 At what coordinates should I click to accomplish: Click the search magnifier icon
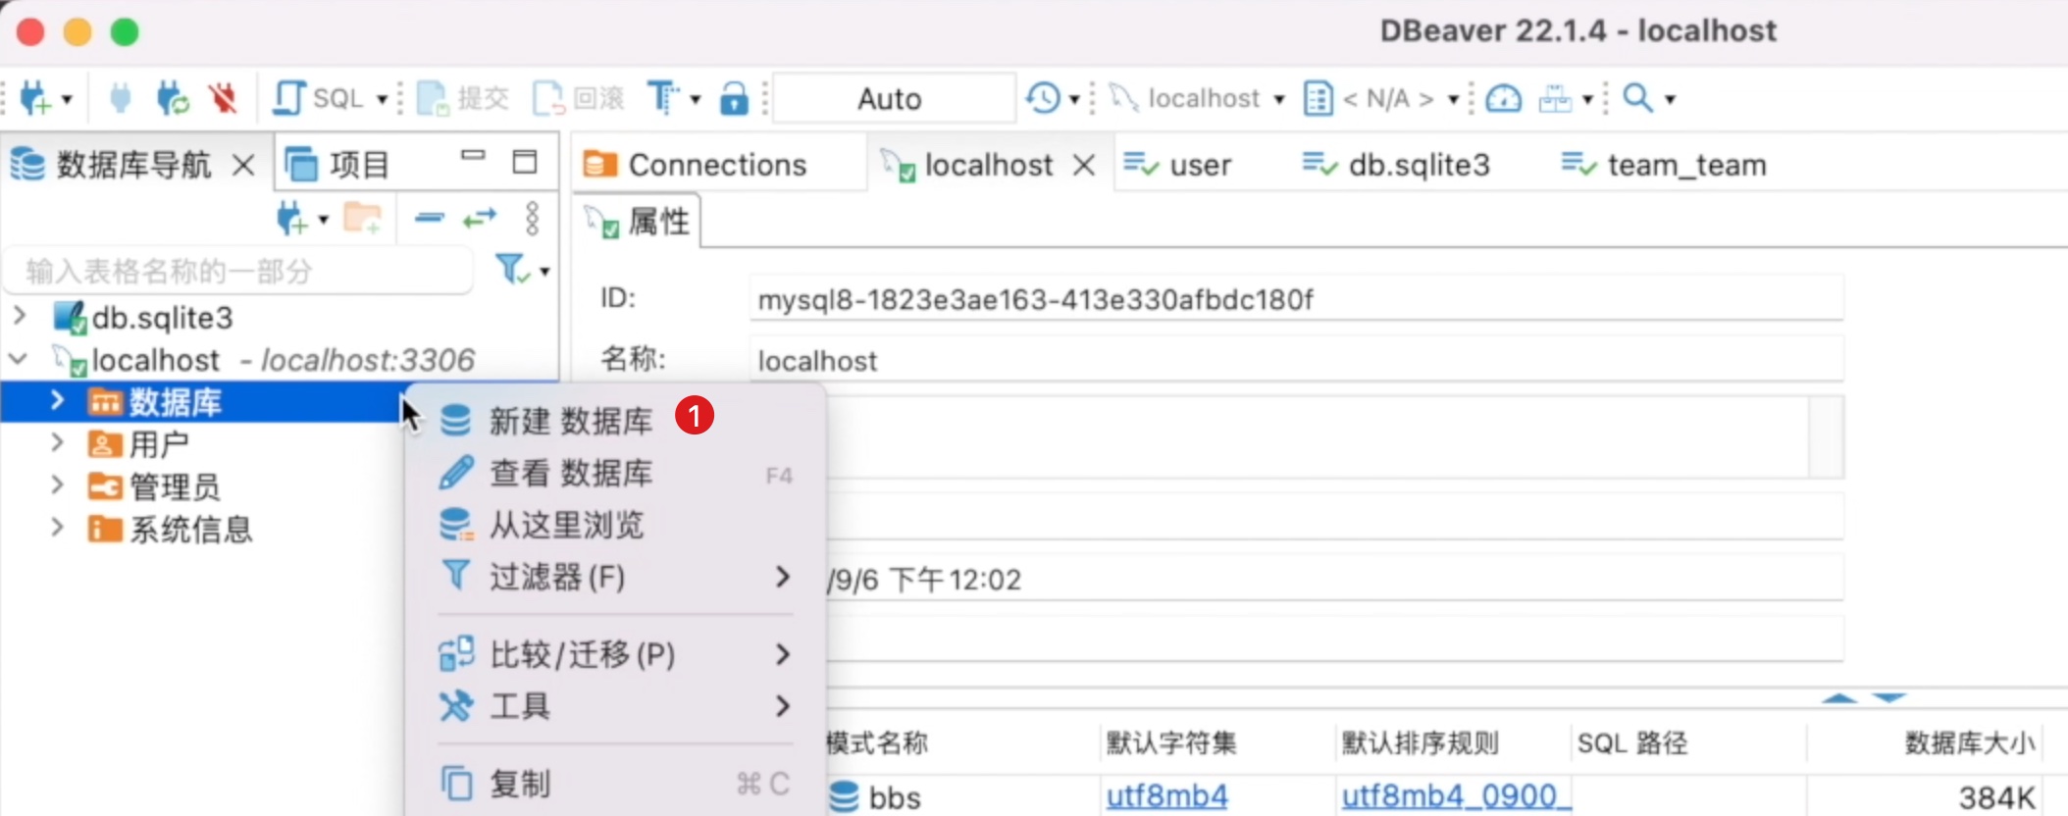[1637, 98]
